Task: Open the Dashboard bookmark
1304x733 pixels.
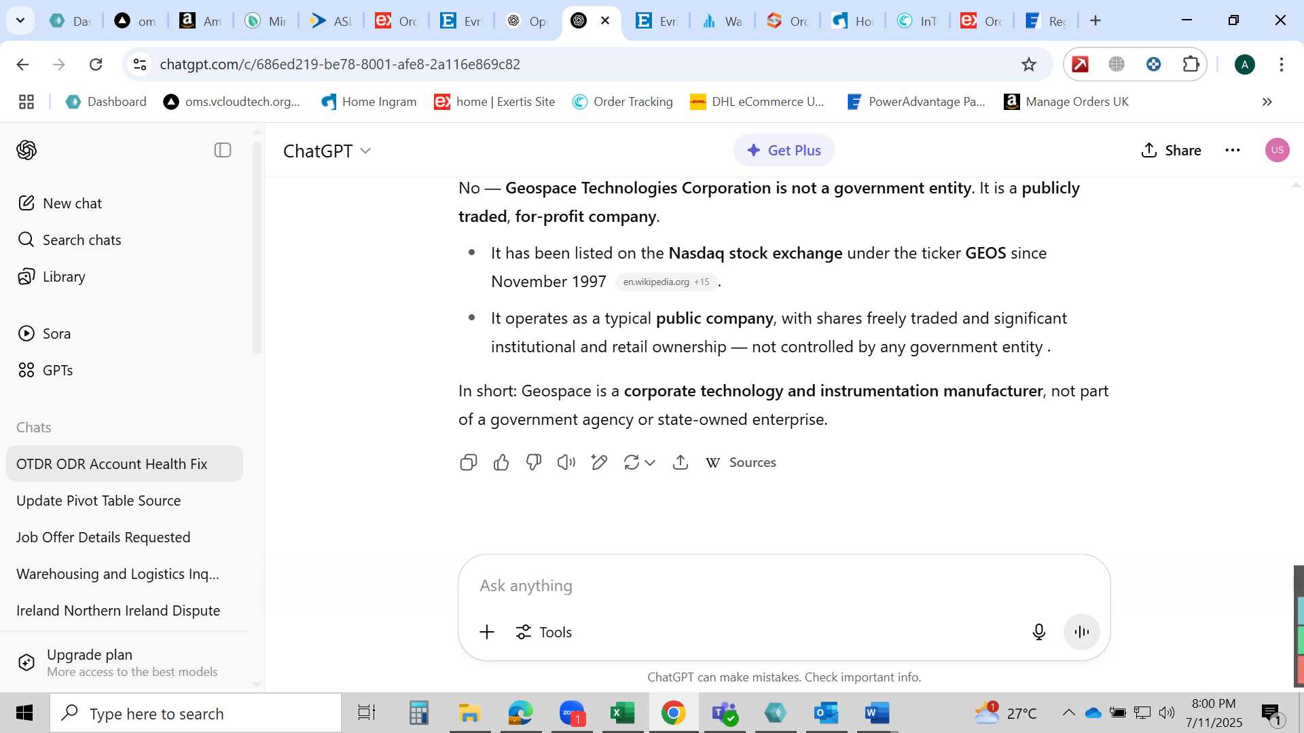Action: 105,102
